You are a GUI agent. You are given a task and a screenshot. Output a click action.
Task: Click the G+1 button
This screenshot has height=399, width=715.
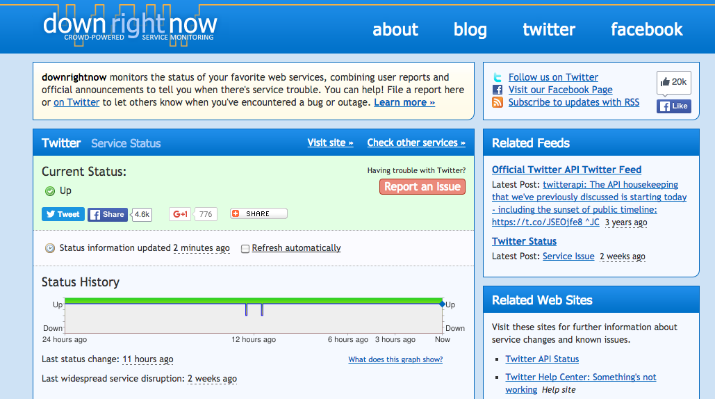180,214
